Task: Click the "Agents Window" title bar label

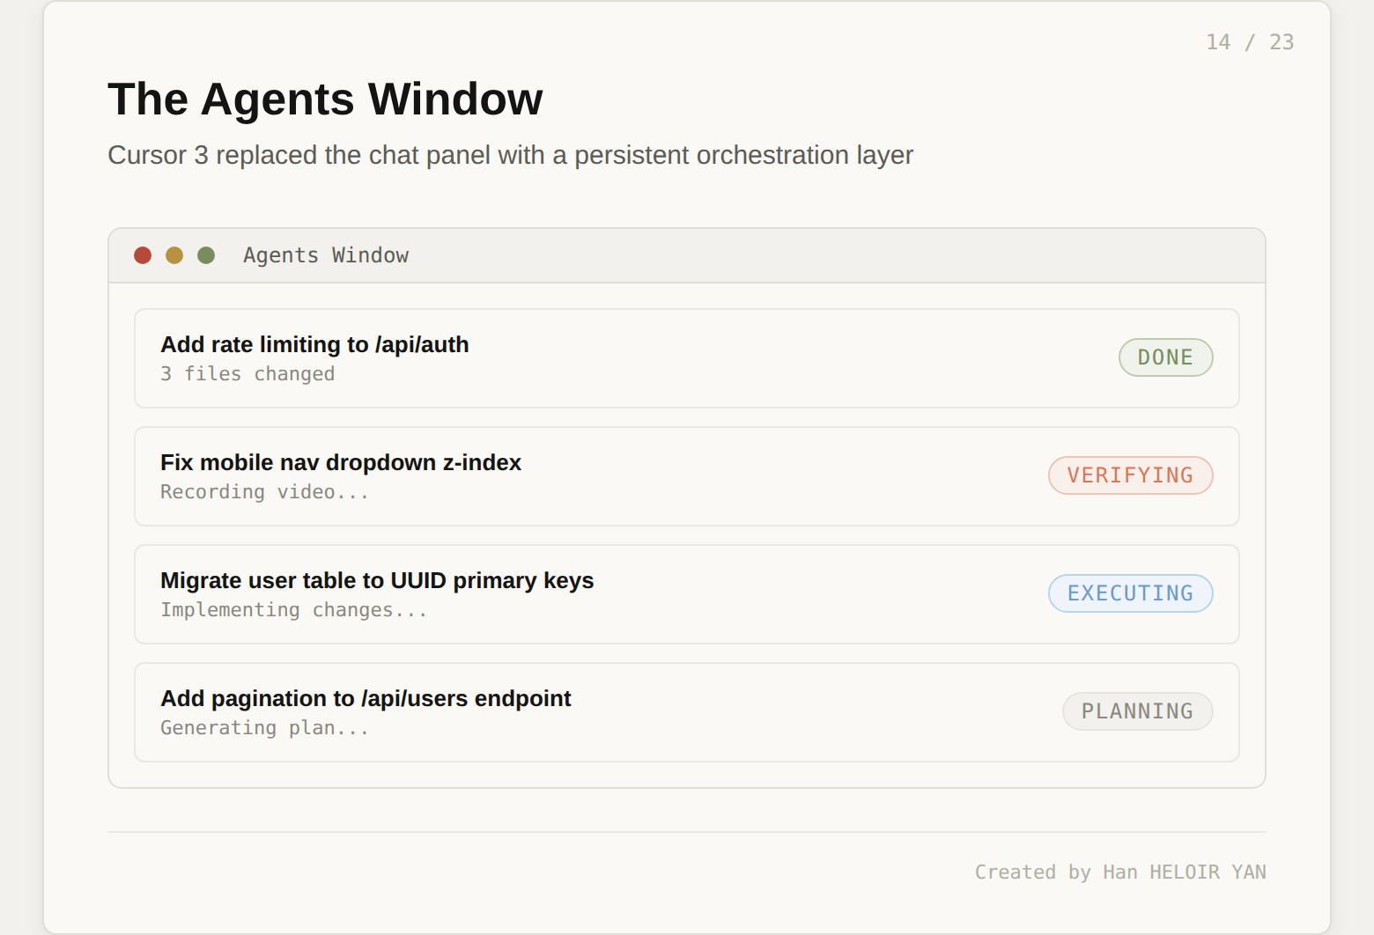Action: point(326,255)
